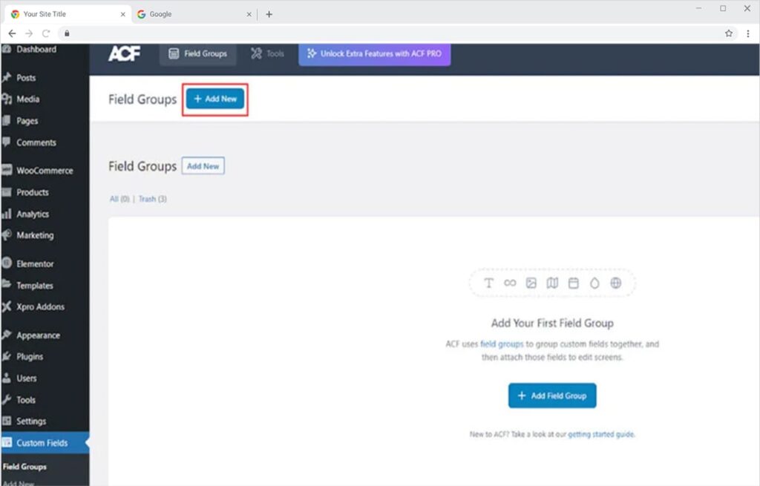Click the Add Your First Field Group heading
Screen dimensions: 760x486
pyautogui.click(x=552, y=323)
